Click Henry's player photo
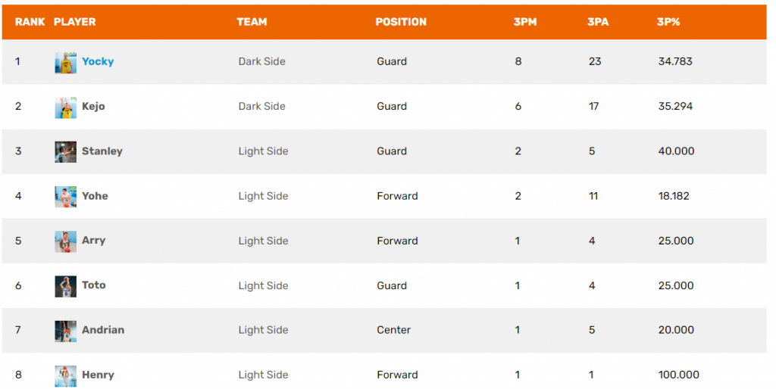This screenshot has height=389, width=776. pos(65,375)
